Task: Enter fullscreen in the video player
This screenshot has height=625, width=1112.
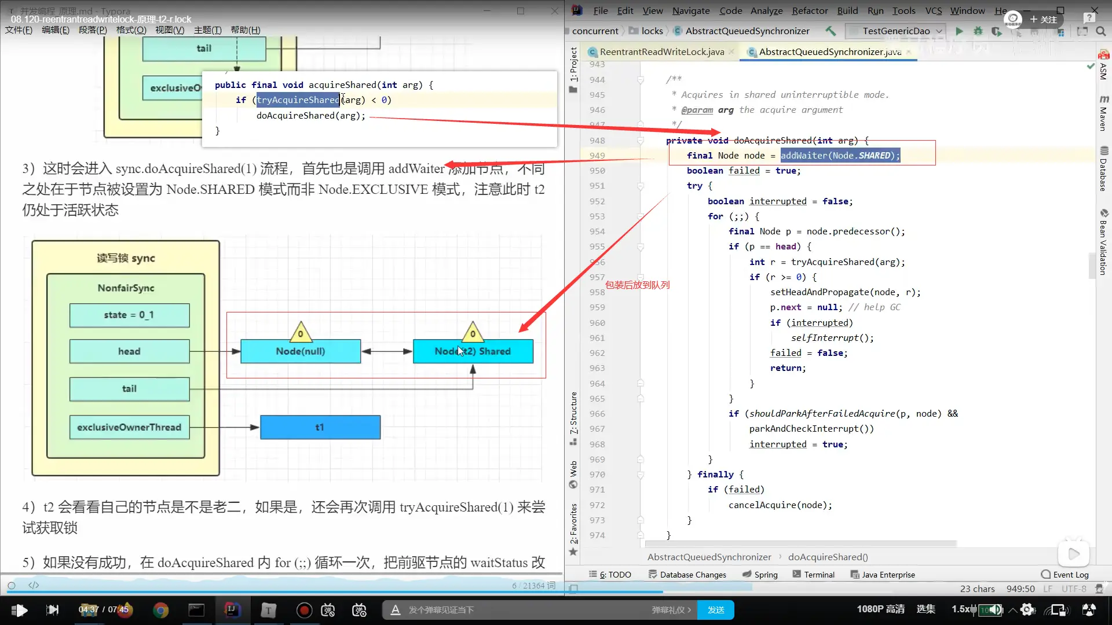Action: click(x=1089, y=609)
